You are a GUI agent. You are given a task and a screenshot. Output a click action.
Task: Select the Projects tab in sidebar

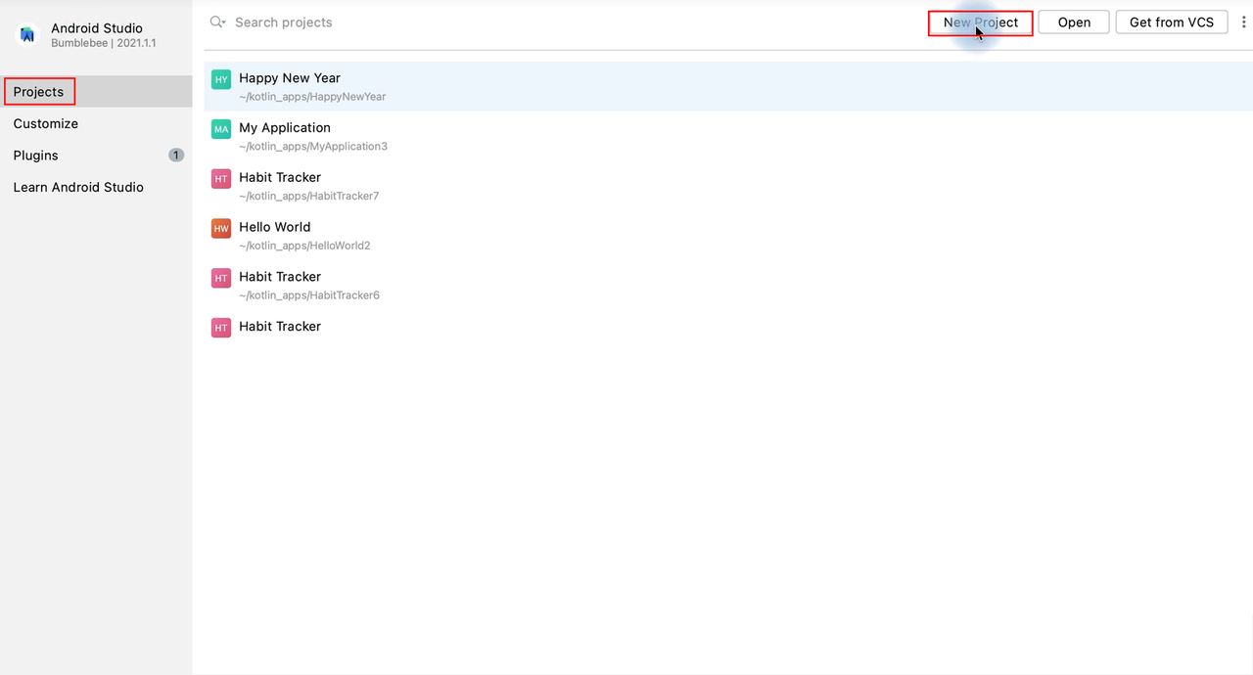96,92
